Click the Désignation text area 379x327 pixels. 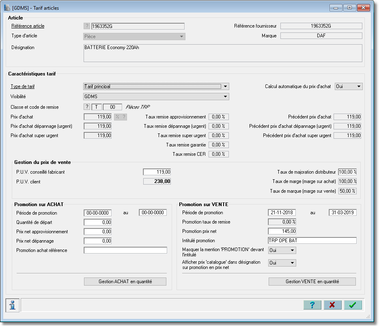223,53
